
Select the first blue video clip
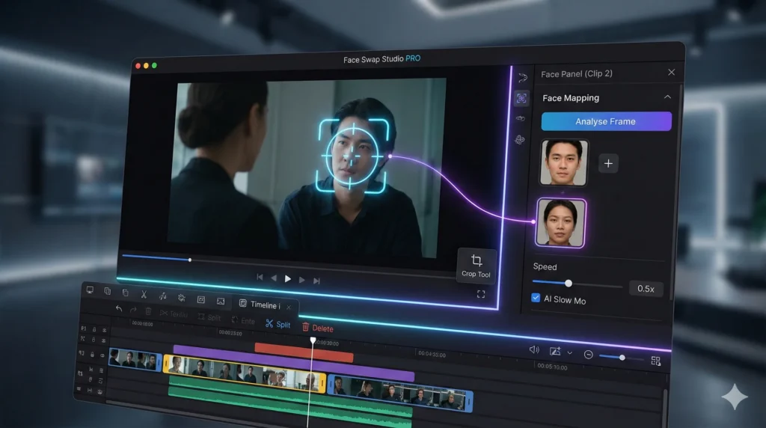point(135,360)
